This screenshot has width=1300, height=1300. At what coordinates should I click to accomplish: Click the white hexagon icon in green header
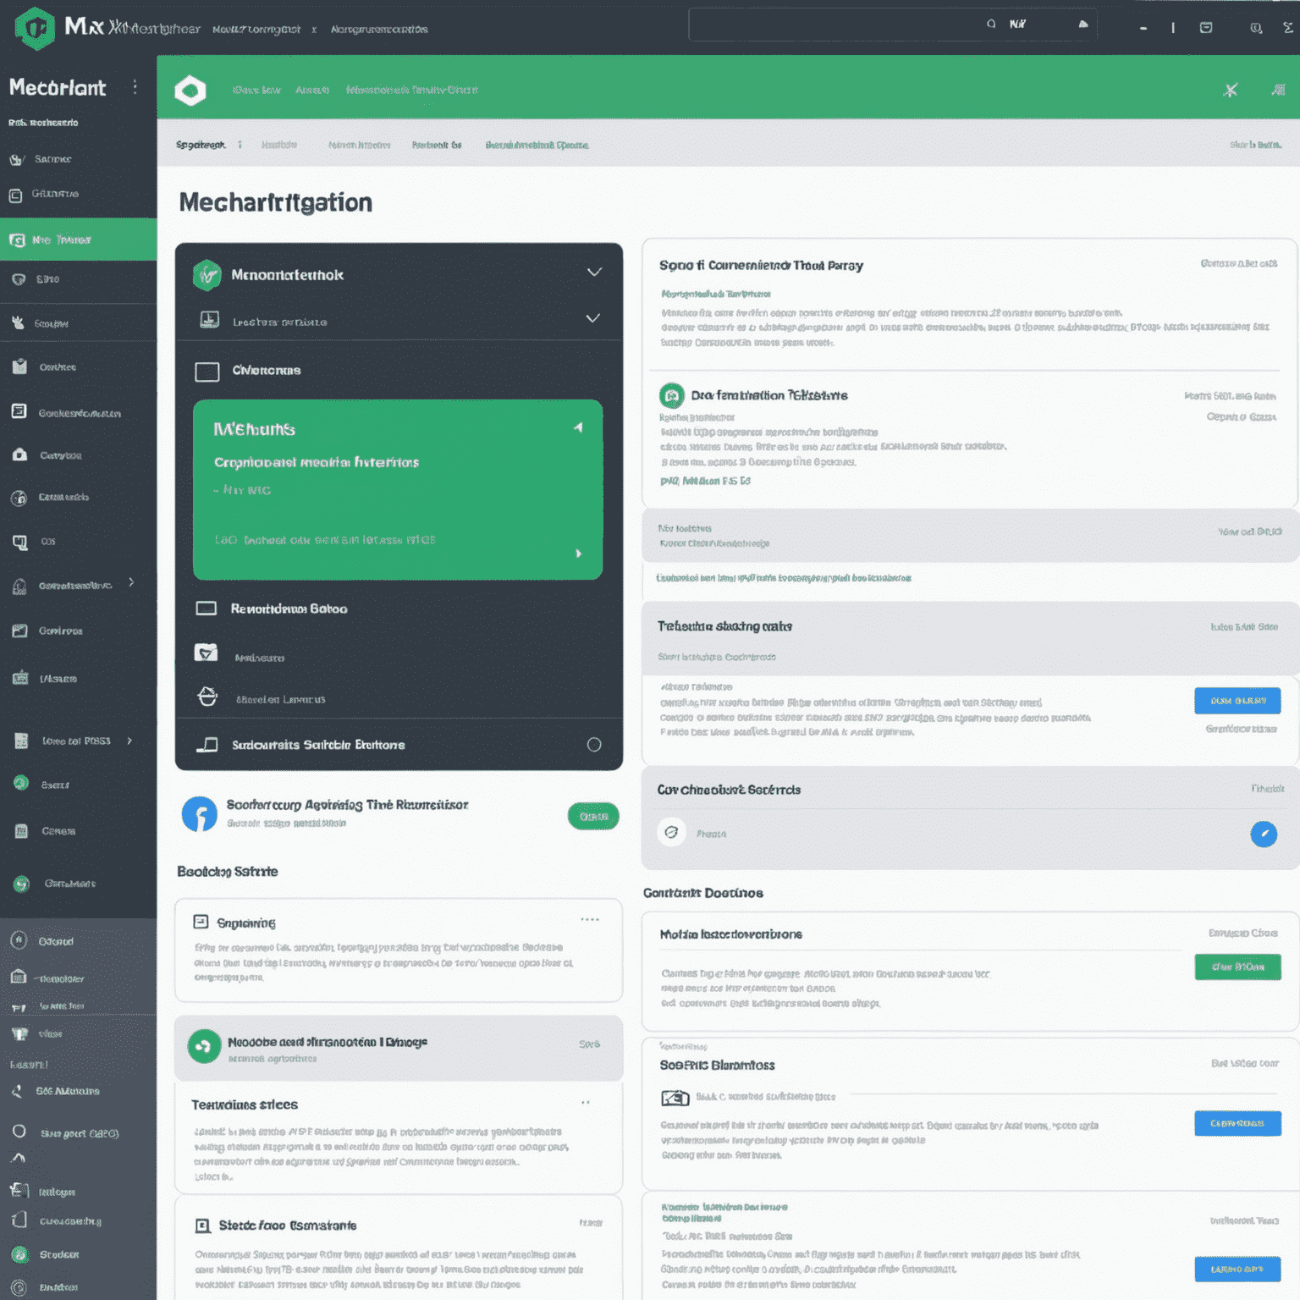point(190,90)
